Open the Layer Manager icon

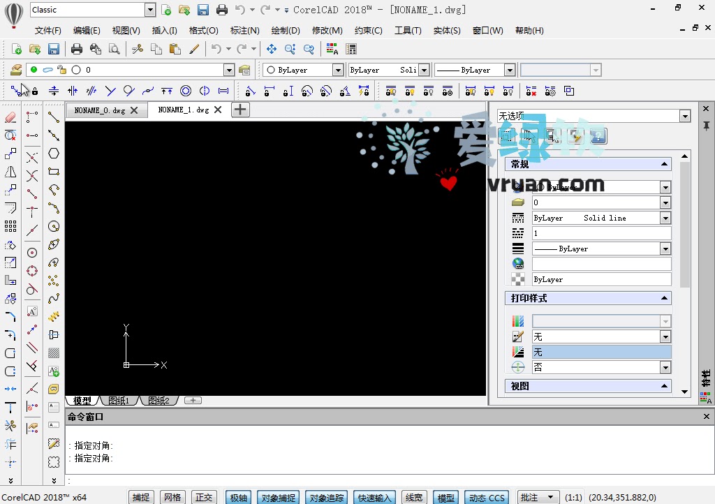tap(16, 70)
